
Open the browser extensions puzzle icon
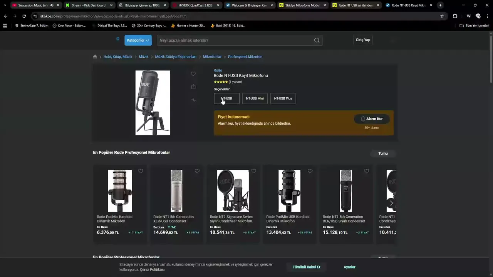pyautogui.click(x=455, y=16)
